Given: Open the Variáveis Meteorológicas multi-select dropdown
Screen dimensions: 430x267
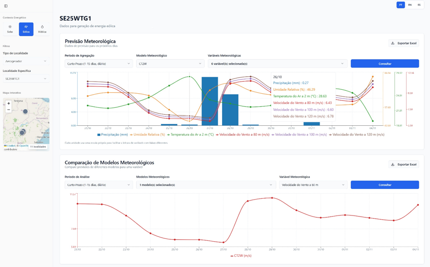Looking at the screenshot, I should [x=277, y=64].
